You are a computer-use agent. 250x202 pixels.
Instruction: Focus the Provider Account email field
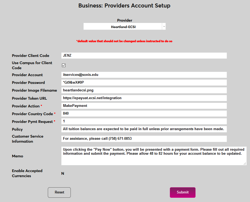click(144, 75)
